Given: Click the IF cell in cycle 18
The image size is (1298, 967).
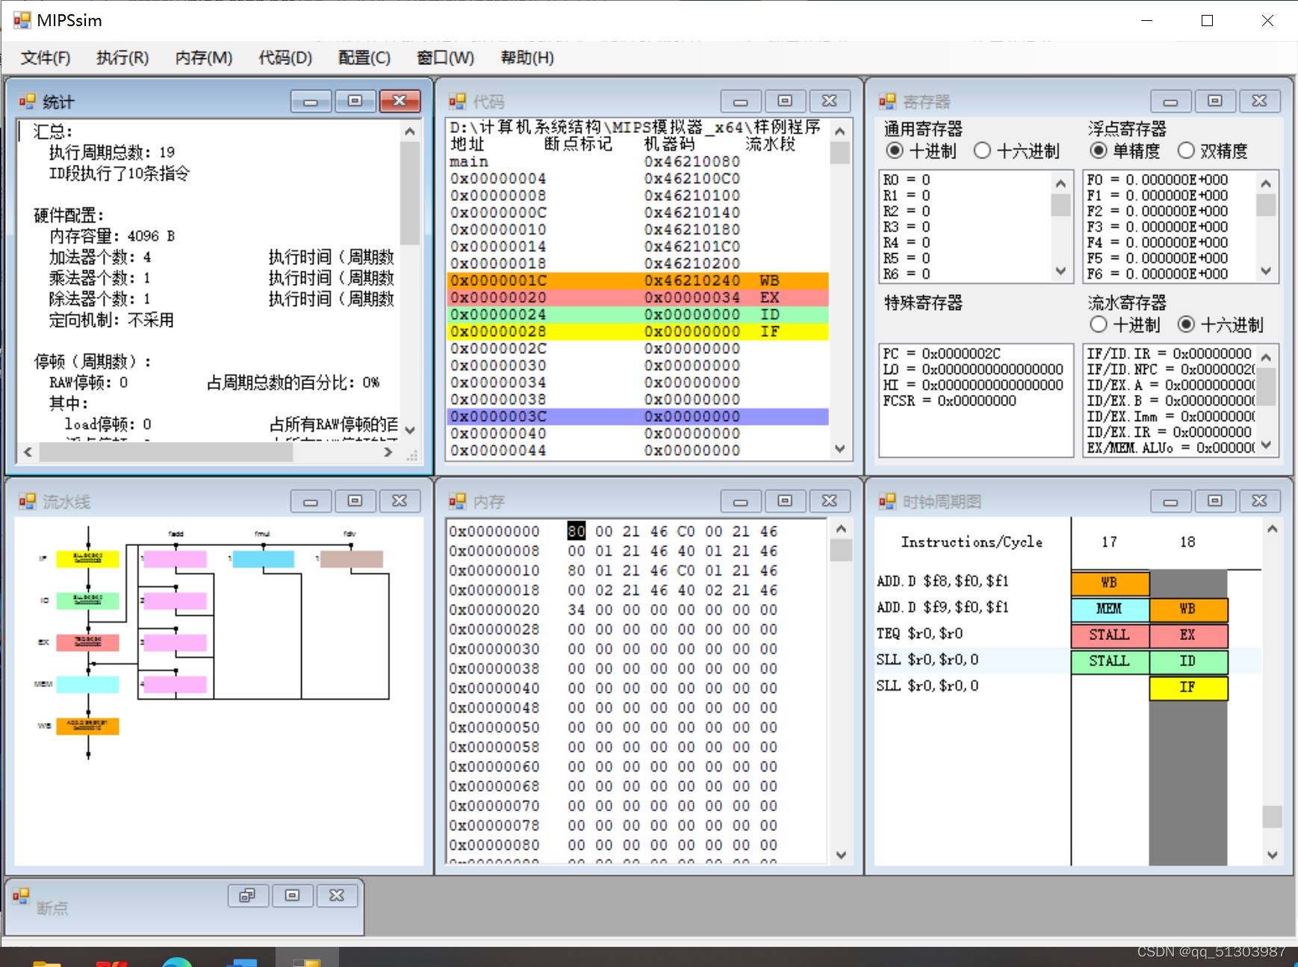Looking at the screenshot, I should [x=1188, y=687].
